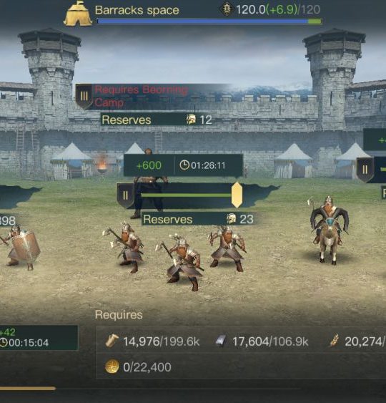Open the Reserves 23 label
Viewport: 386px width, 403px height.
pos(198,219)
